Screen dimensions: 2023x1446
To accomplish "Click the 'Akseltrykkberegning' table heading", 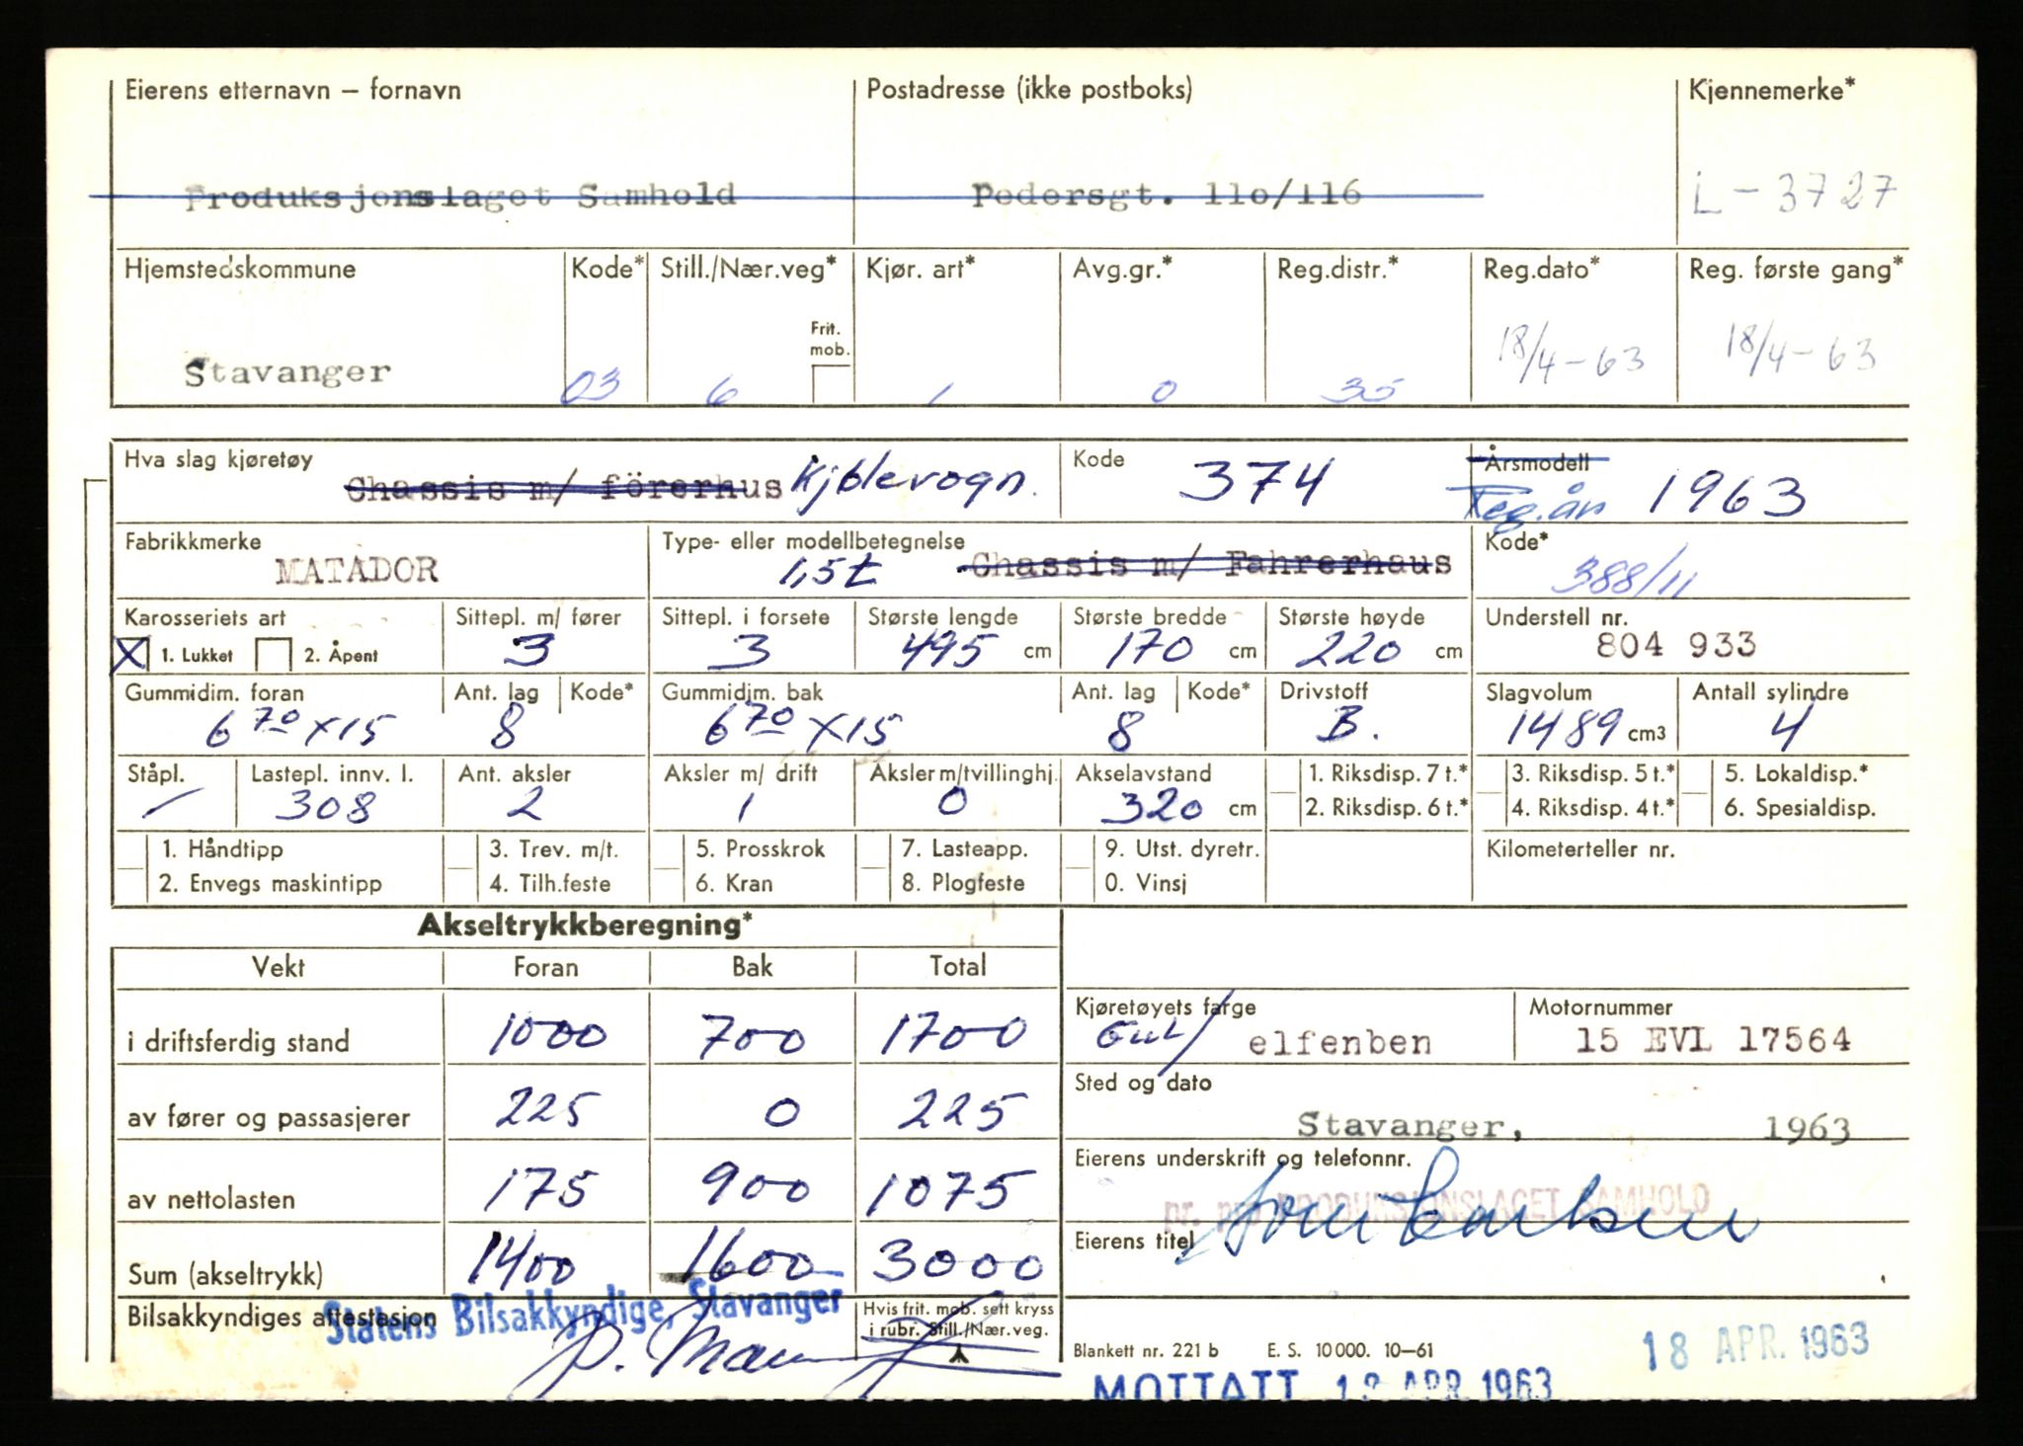I will [x=585, y=925].
